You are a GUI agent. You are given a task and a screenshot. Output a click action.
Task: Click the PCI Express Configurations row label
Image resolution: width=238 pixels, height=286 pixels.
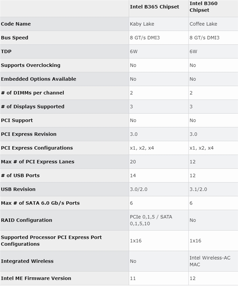coord(37,148)
